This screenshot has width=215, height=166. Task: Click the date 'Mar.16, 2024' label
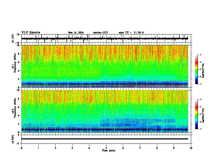pyautogui.click(x=76, y=33)
